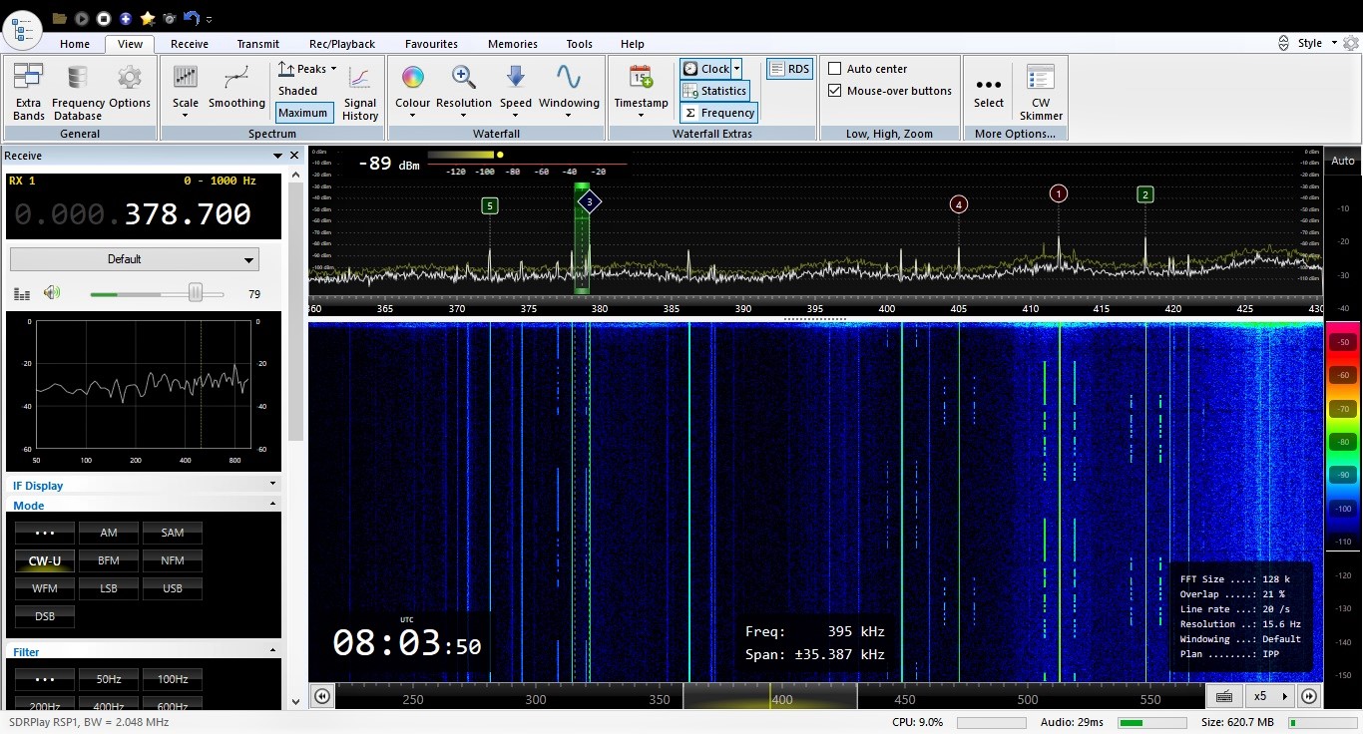Image resolution: width=1363 pixels, height=734 pixels.
Task: Click the Resolution magnifier icon
Action: pyautogui.click(x=463, y=78)
